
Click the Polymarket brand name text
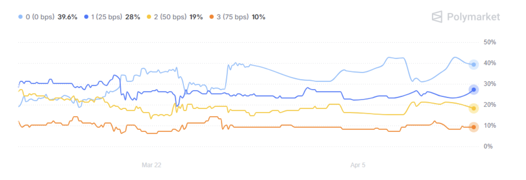pyautogui.click(x=473, y=17)
